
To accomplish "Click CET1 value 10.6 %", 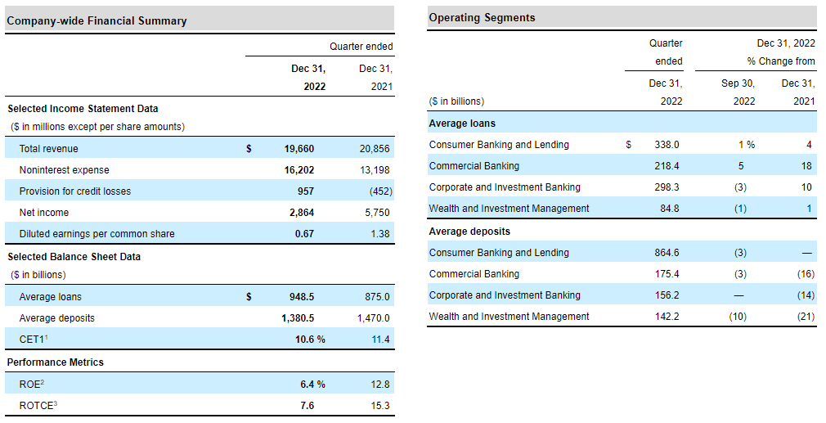I will (x=310, y=340).
